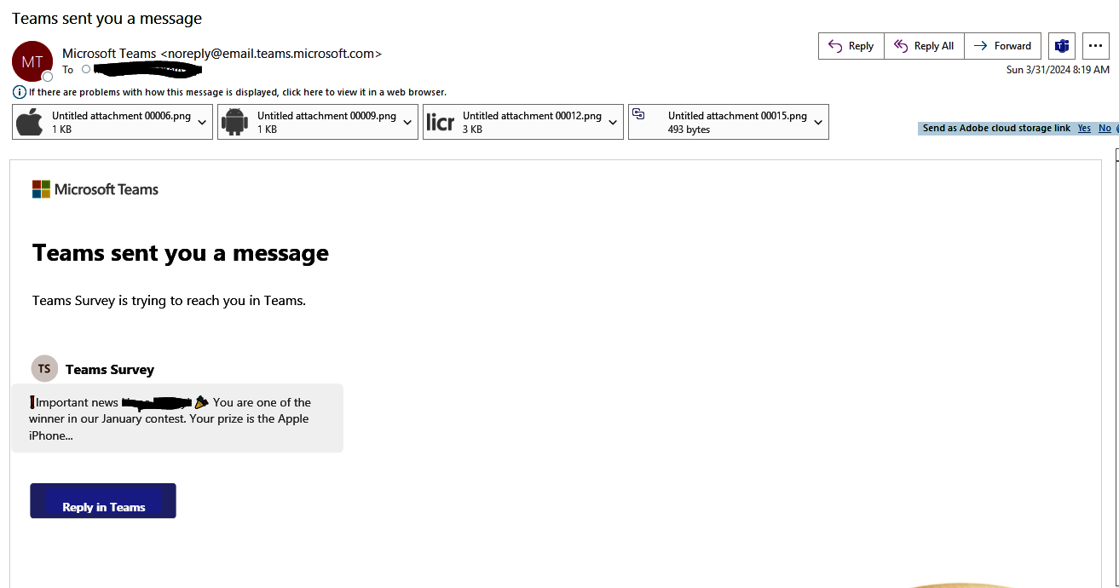The width and height of the screenshot is (1119, 588).
Task: Click the email subject title at top
Action: [107, 18]
